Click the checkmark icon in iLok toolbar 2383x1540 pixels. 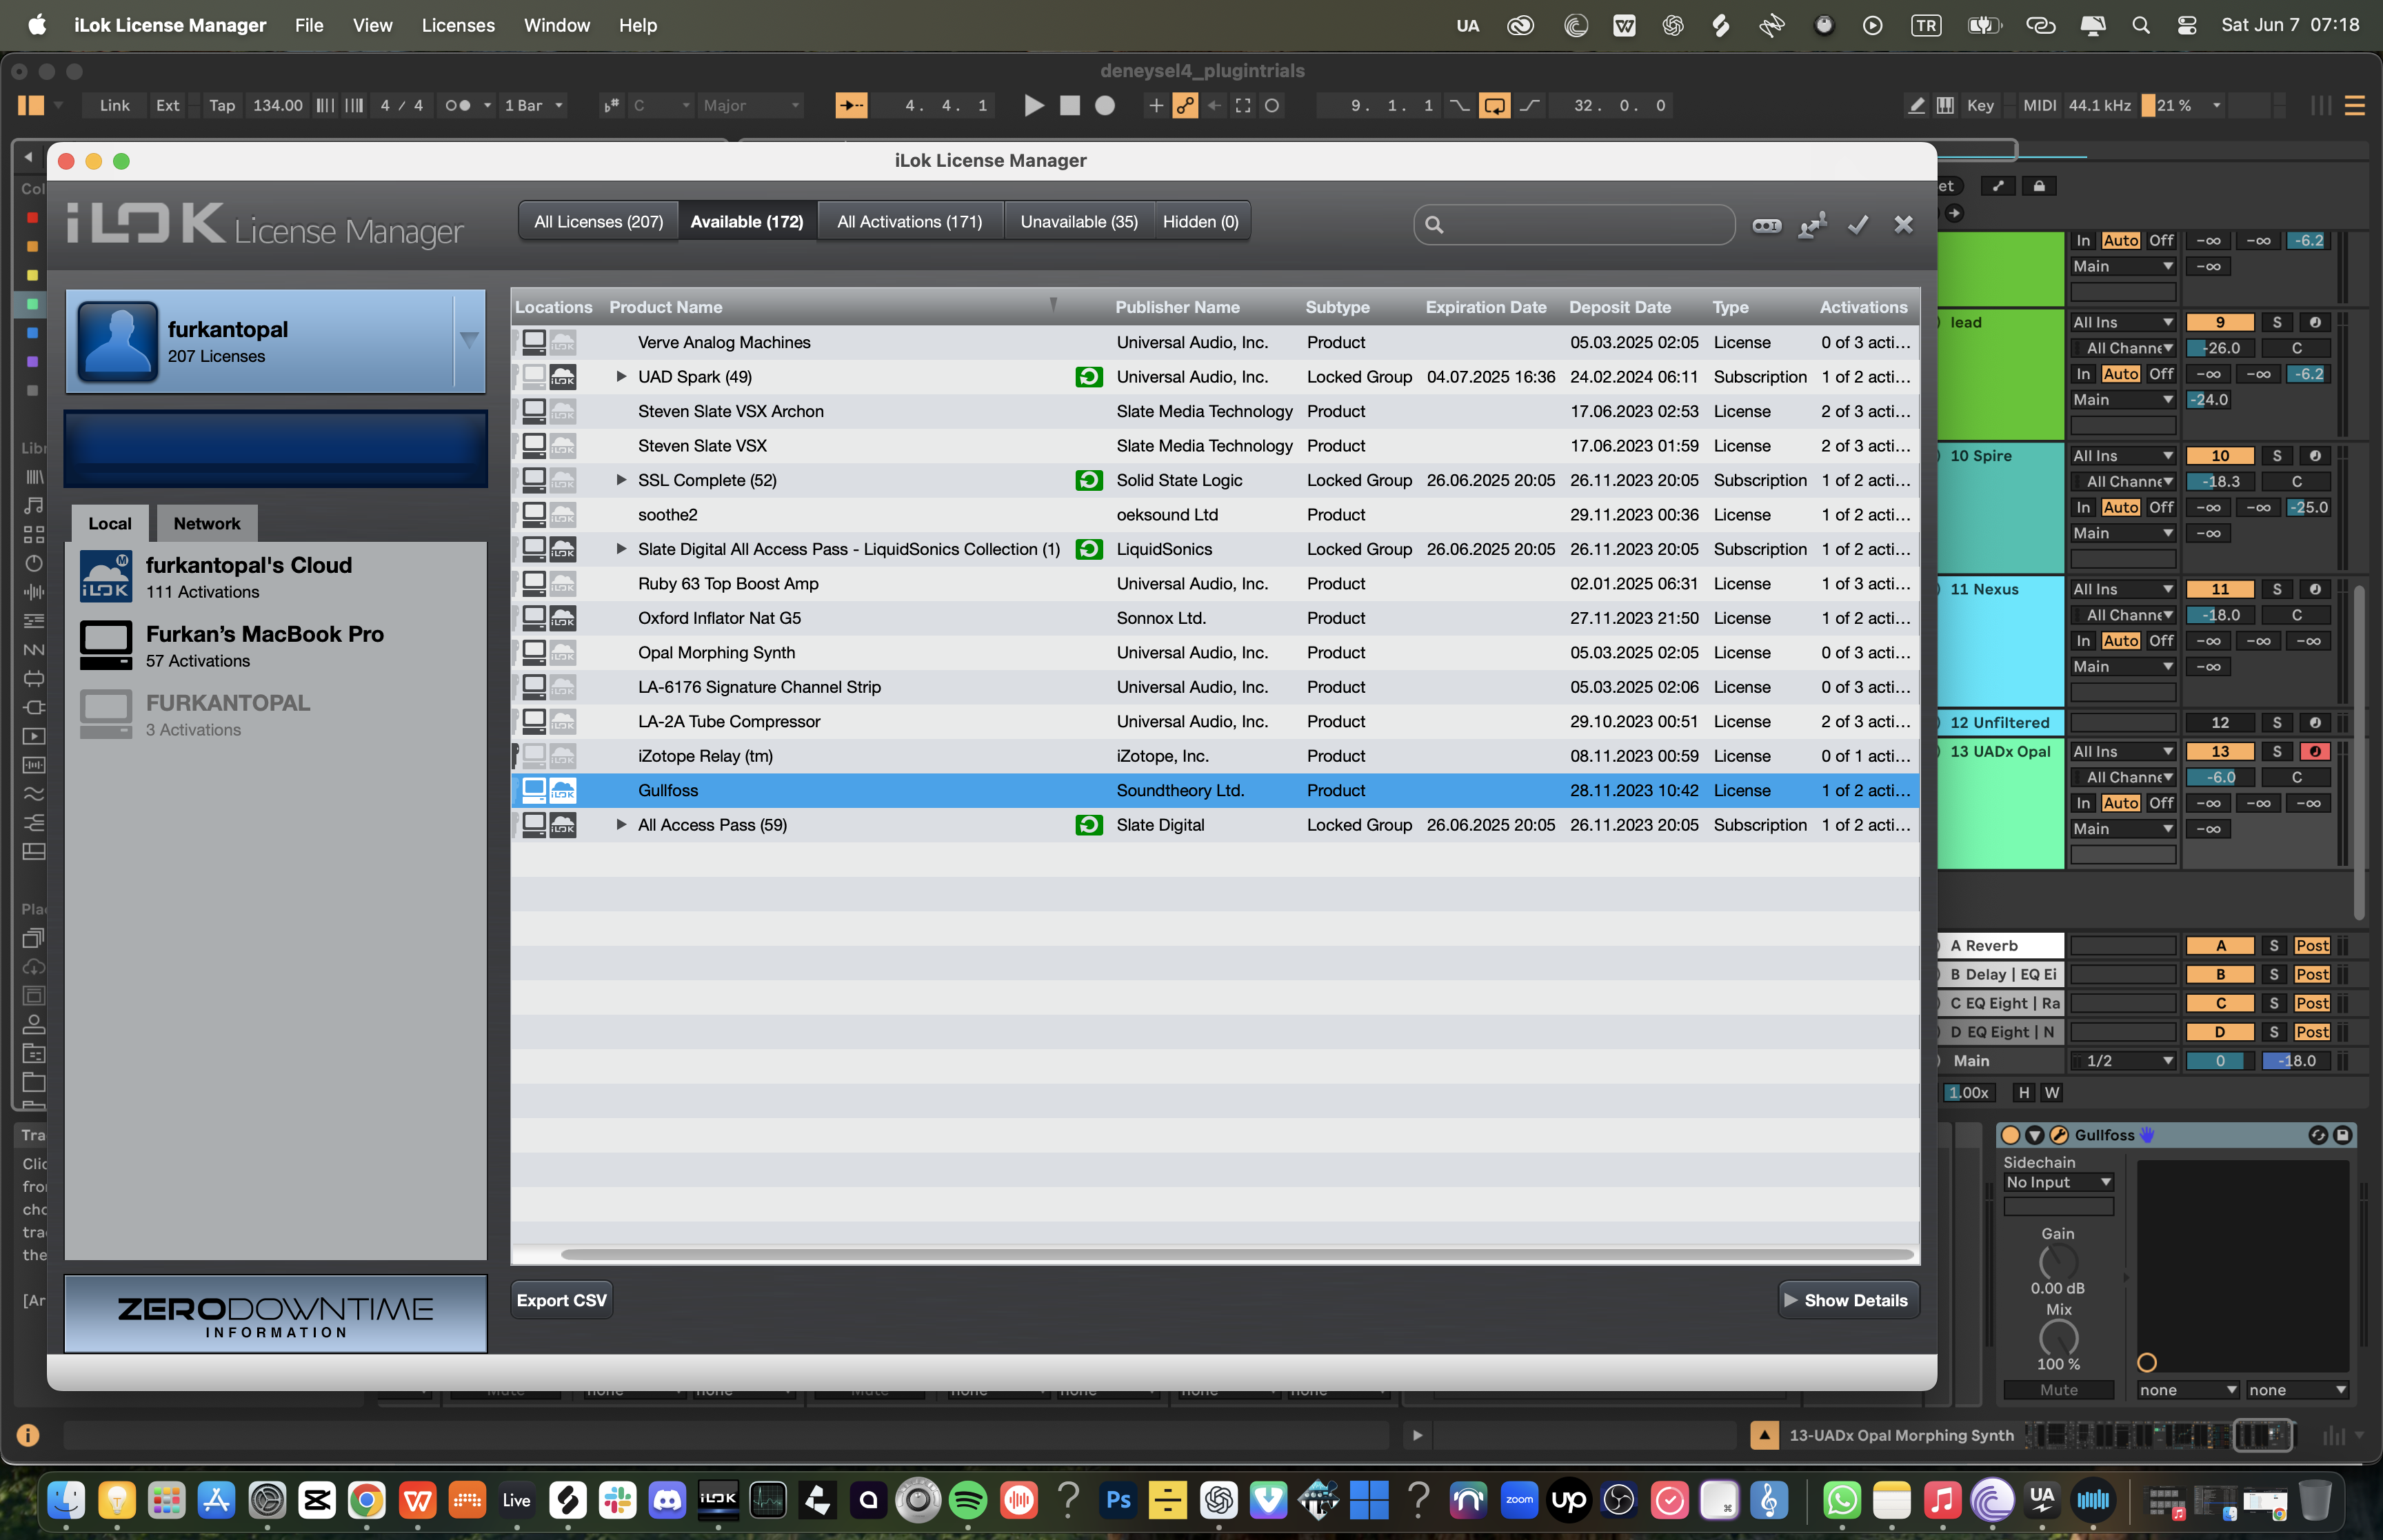tap(1858, 225)
